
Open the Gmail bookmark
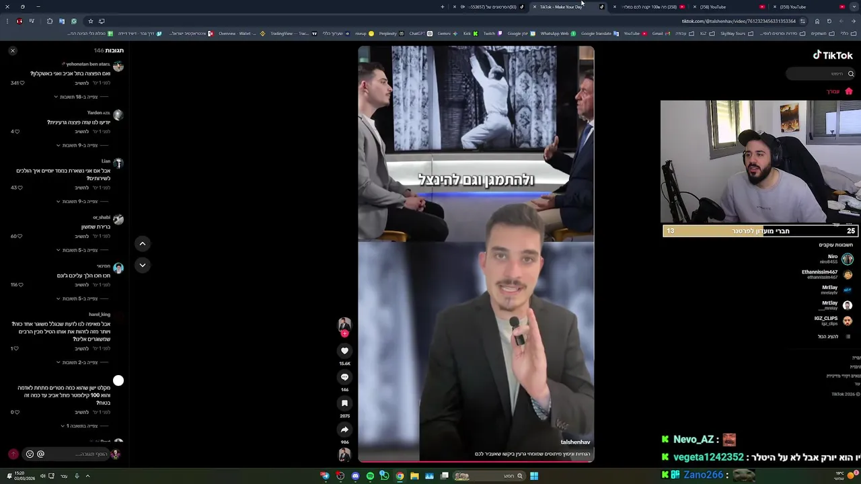tap(661, 33)
